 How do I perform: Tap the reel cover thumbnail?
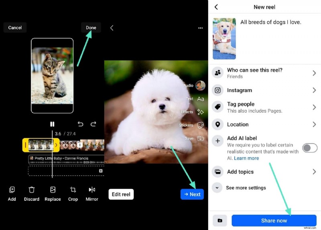pyautogui.click(x=224, y=38)
